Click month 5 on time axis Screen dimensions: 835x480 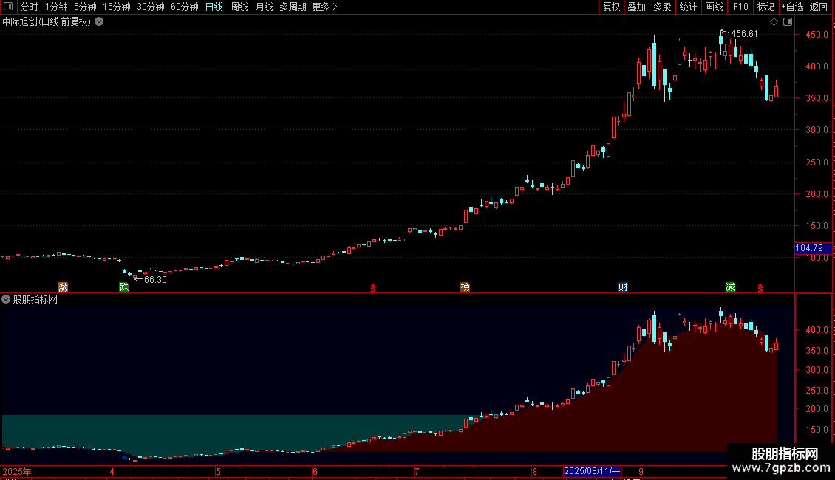pos(218,471)
